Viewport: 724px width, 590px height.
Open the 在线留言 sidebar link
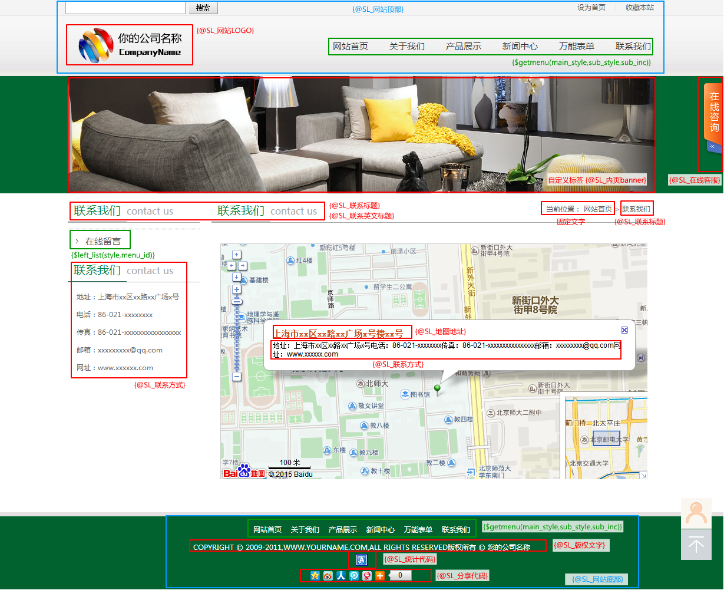point(103,241)
